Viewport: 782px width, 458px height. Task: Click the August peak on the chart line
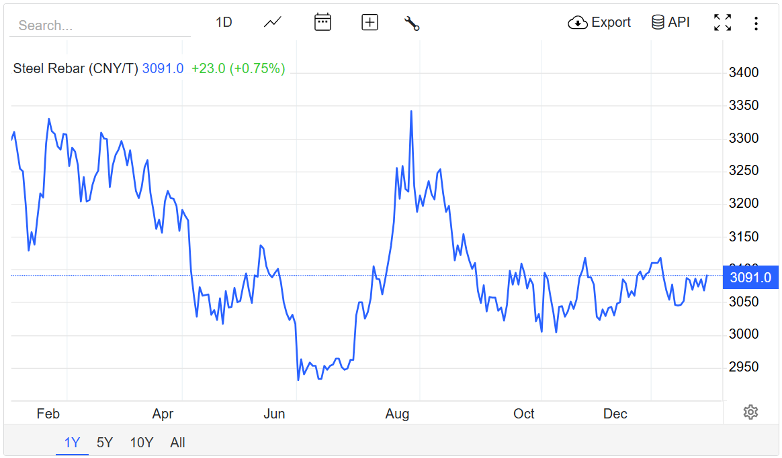click(411, 111)
